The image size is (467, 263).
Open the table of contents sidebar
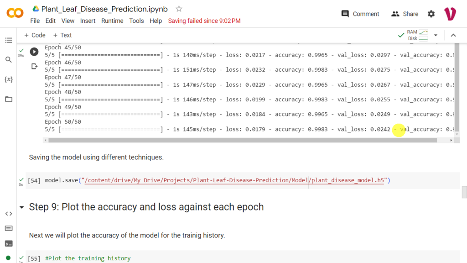pos(9,40)
